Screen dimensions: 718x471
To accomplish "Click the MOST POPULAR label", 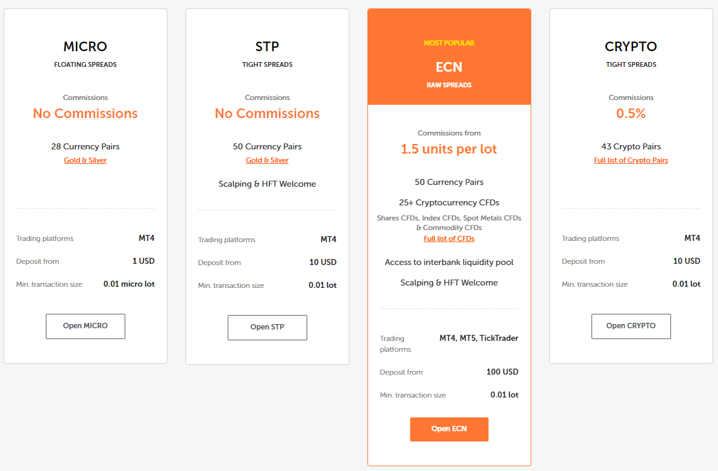I will 449,43.
